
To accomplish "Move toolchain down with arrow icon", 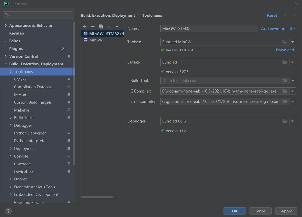I will [117, 27].
